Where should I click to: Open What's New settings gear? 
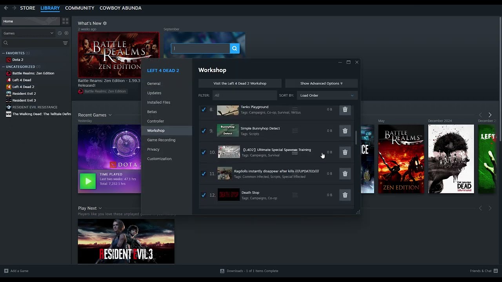[x=105, y=23]
